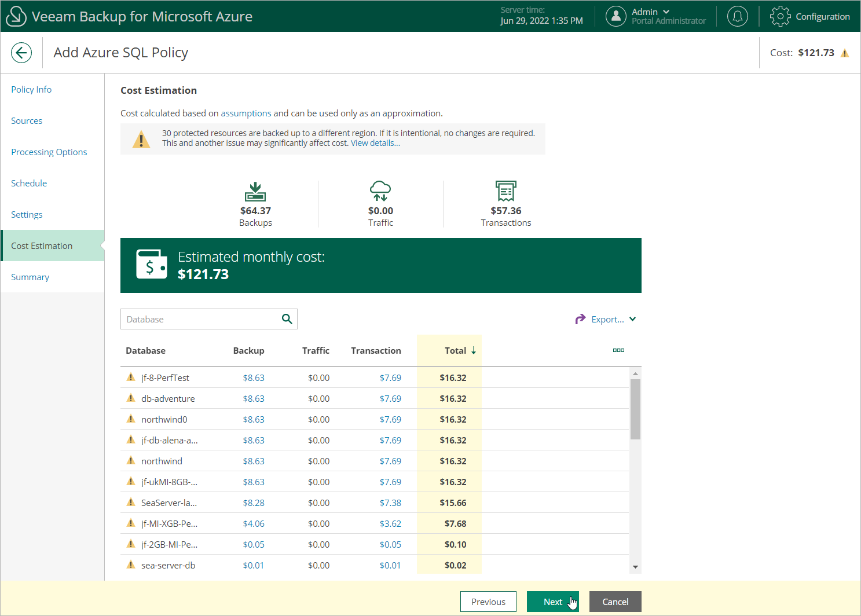This screenshot has height=616, width=861.
Task: Sort by the Backup column header
Action: click(248, 350)
